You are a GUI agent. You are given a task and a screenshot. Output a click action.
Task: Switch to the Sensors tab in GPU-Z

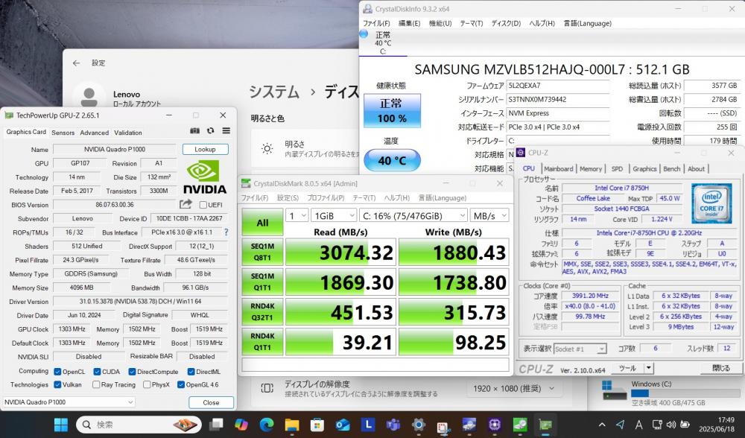(63, 133)
